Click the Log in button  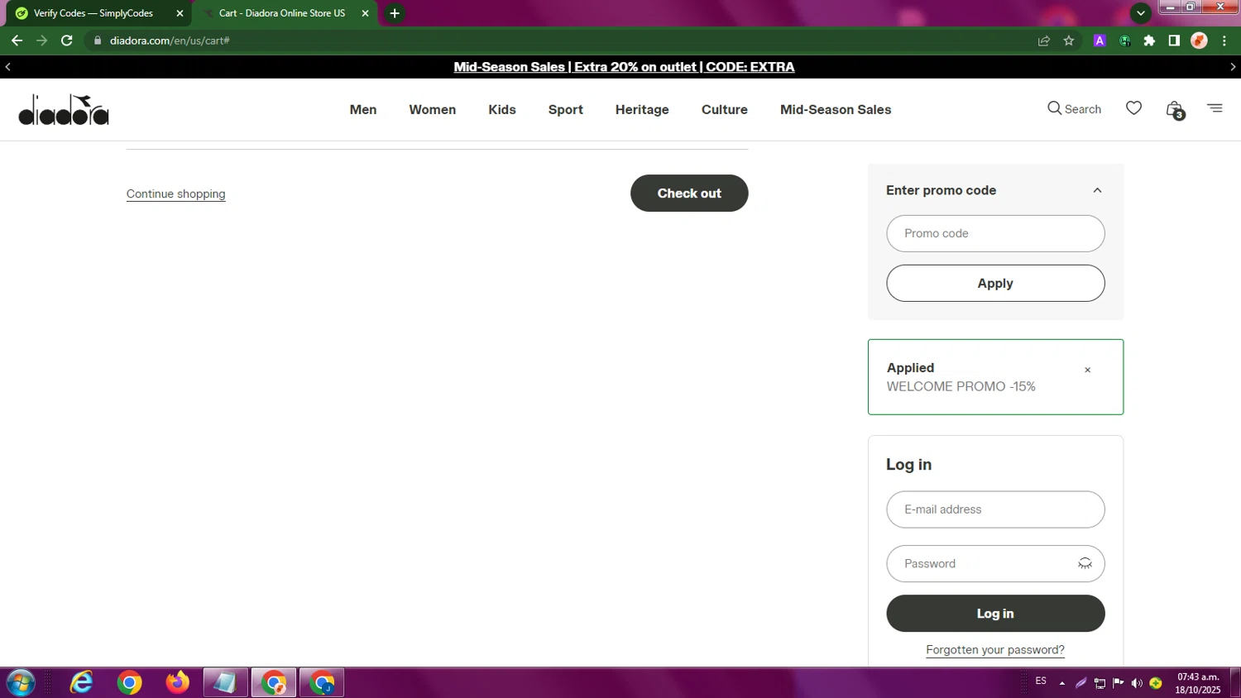click(995, 614)
